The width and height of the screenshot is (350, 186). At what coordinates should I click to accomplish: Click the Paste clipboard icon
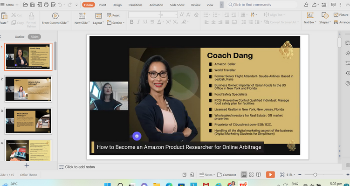pos(4,16)
